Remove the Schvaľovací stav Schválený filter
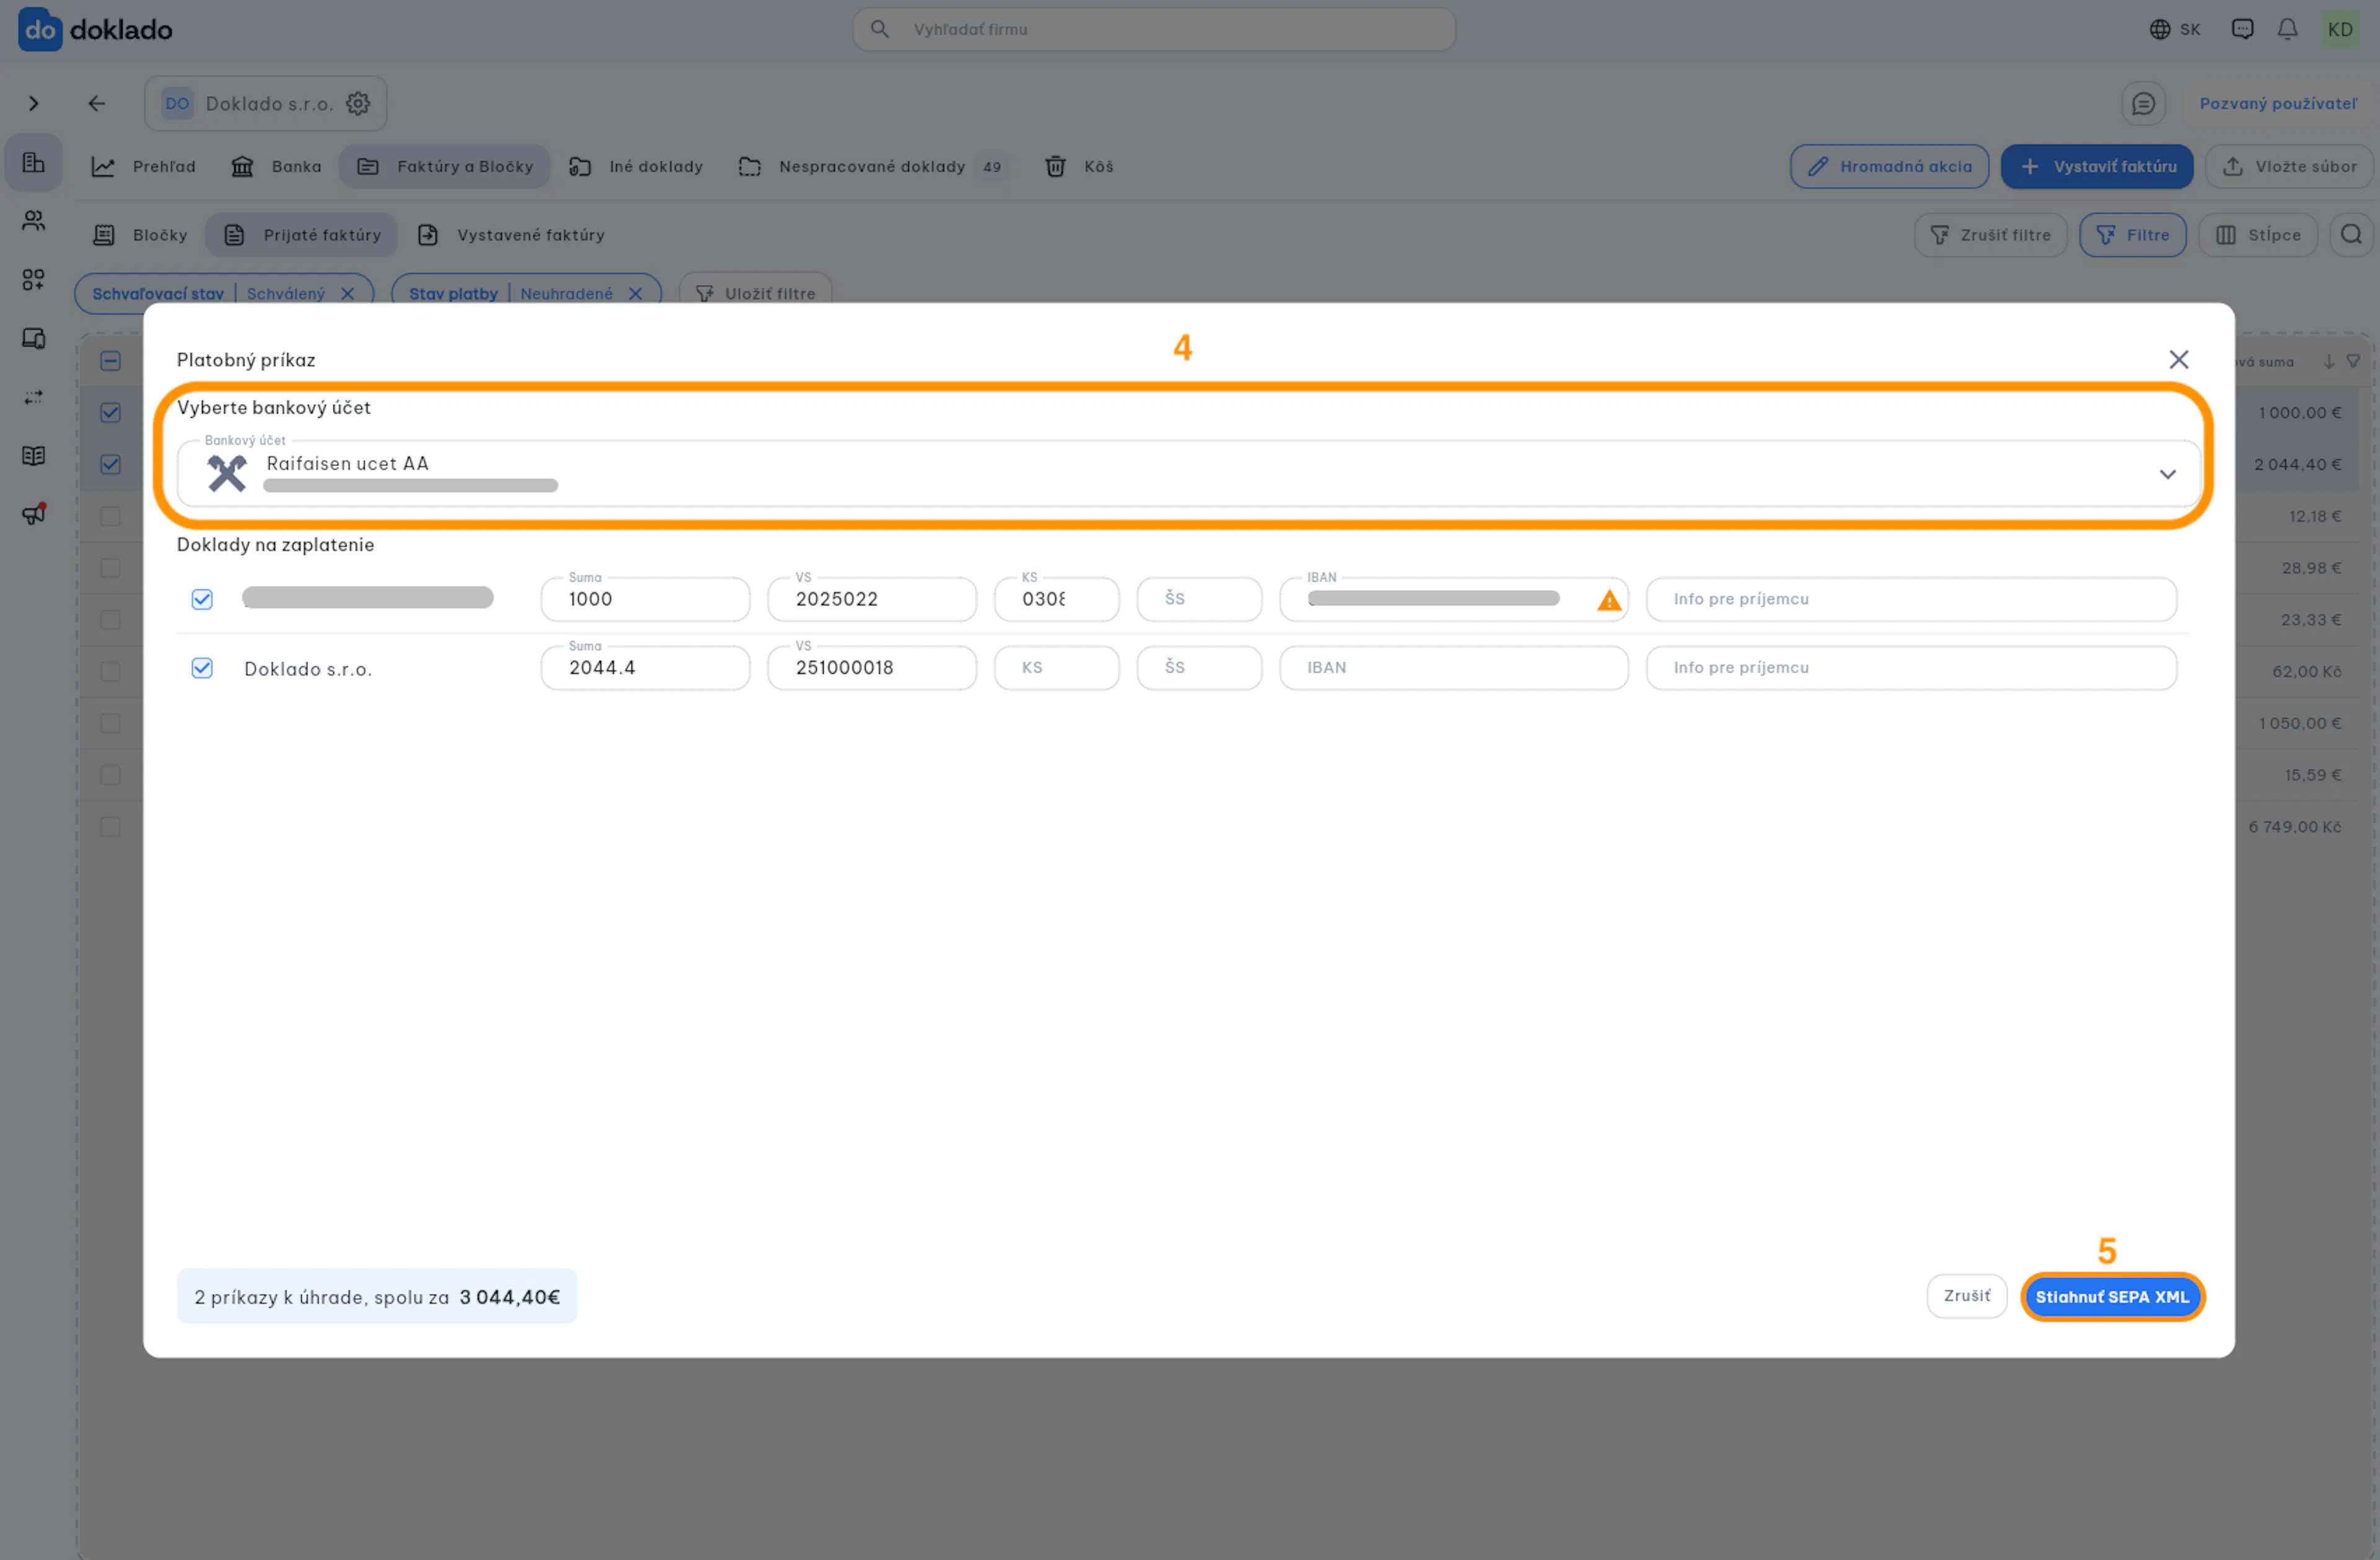 click(347, 293)
